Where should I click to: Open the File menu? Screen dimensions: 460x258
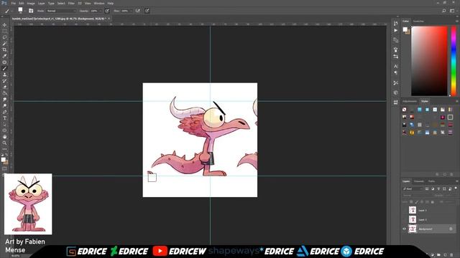pyautogui.click(x=14, y=3)
